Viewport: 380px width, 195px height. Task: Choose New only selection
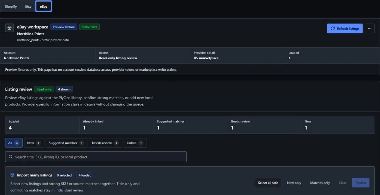[294, 183]
